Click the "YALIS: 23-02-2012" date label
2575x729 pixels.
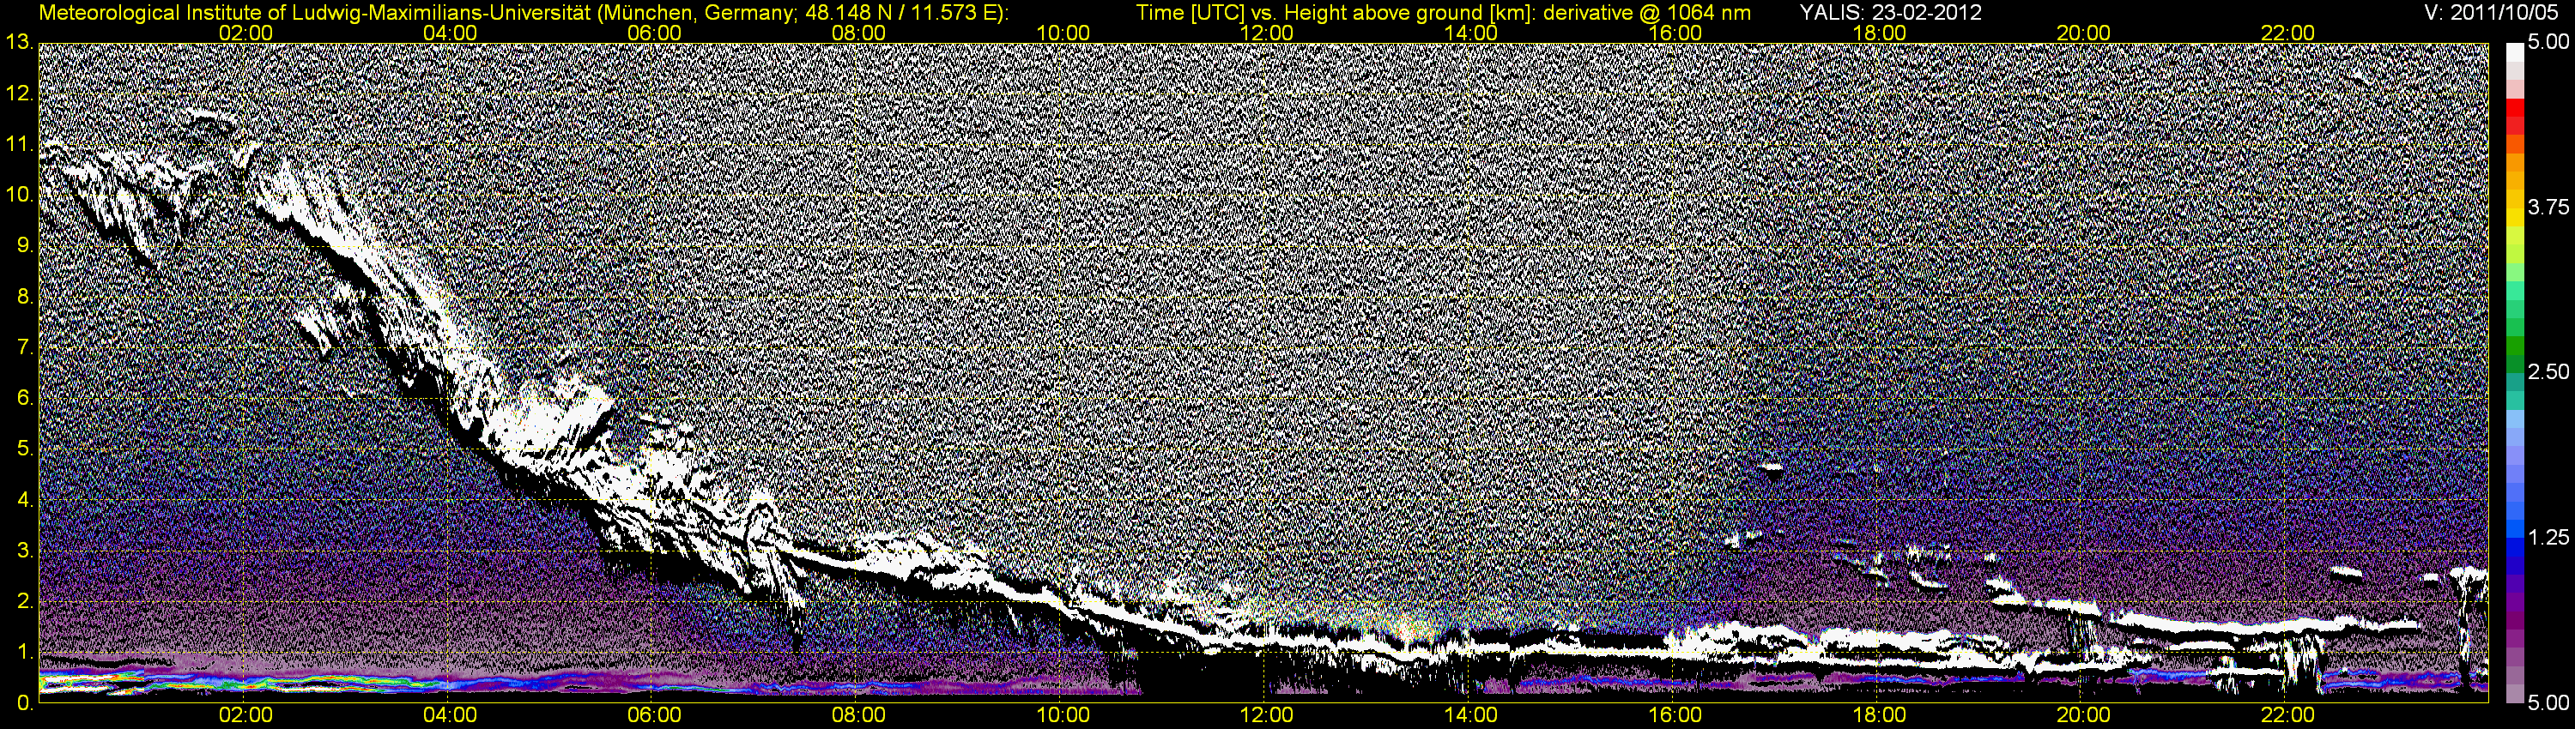[x=1890, y=12]
